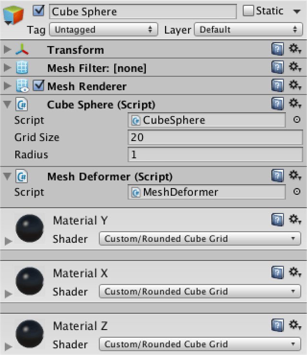
Task: Open Material X help reference icon
Action: [278, 272]
